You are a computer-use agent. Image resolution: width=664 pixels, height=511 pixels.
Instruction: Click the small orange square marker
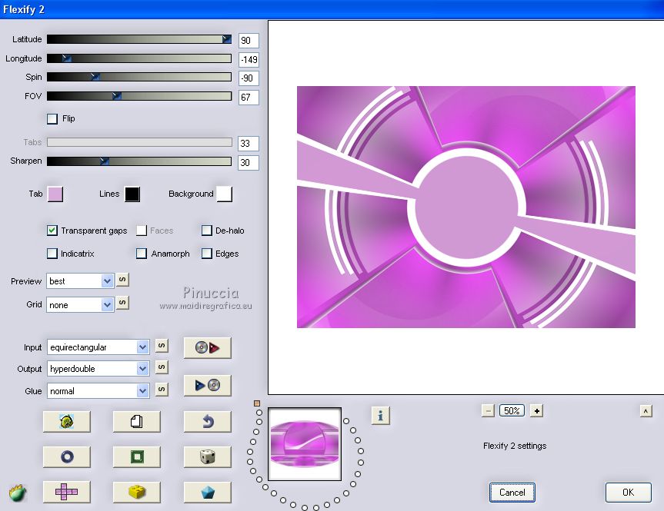(x=257, y=403)
